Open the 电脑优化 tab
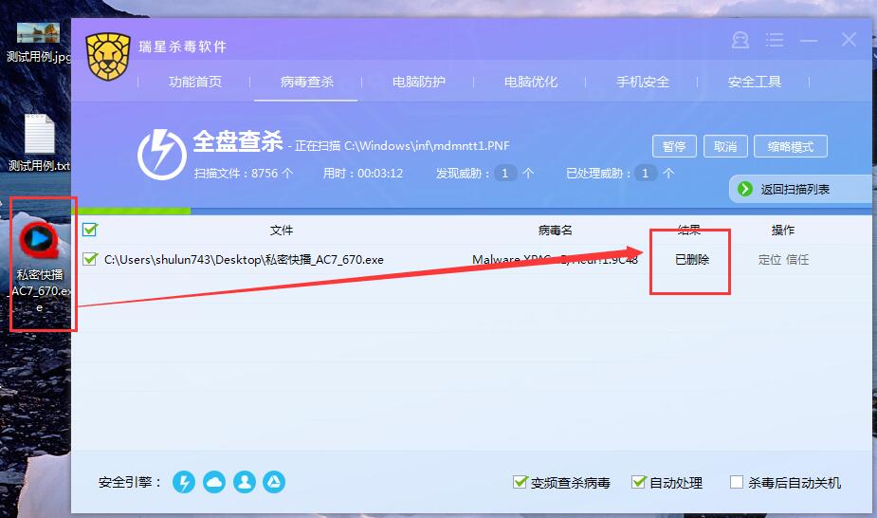 531,82
